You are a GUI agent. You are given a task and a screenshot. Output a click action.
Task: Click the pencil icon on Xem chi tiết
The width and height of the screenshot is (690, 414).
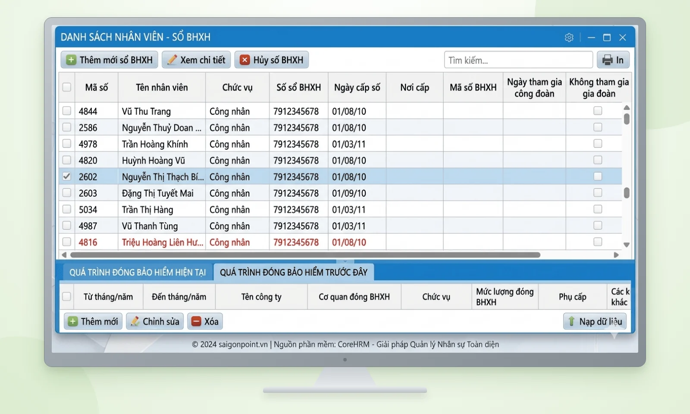tap(172, 60)
